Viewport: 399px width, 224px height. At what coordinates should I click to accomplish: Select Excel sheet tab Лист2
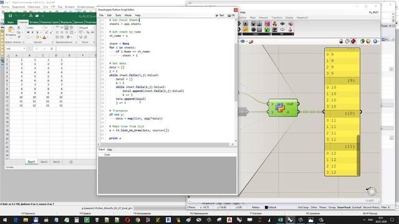coord(44,162)
